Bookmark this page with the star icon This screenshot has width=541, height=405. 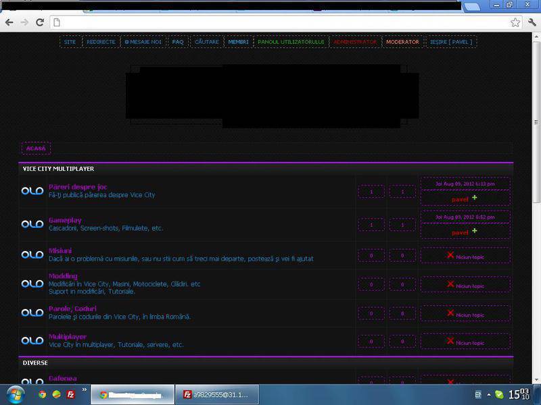pos(515,23)
